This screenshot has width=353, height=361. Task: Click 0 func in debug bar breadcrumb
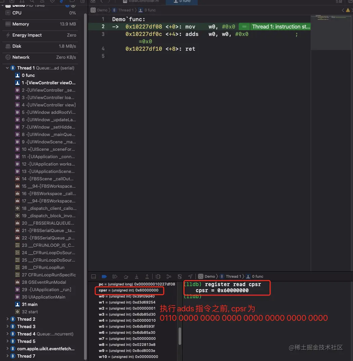pos(254,276)
